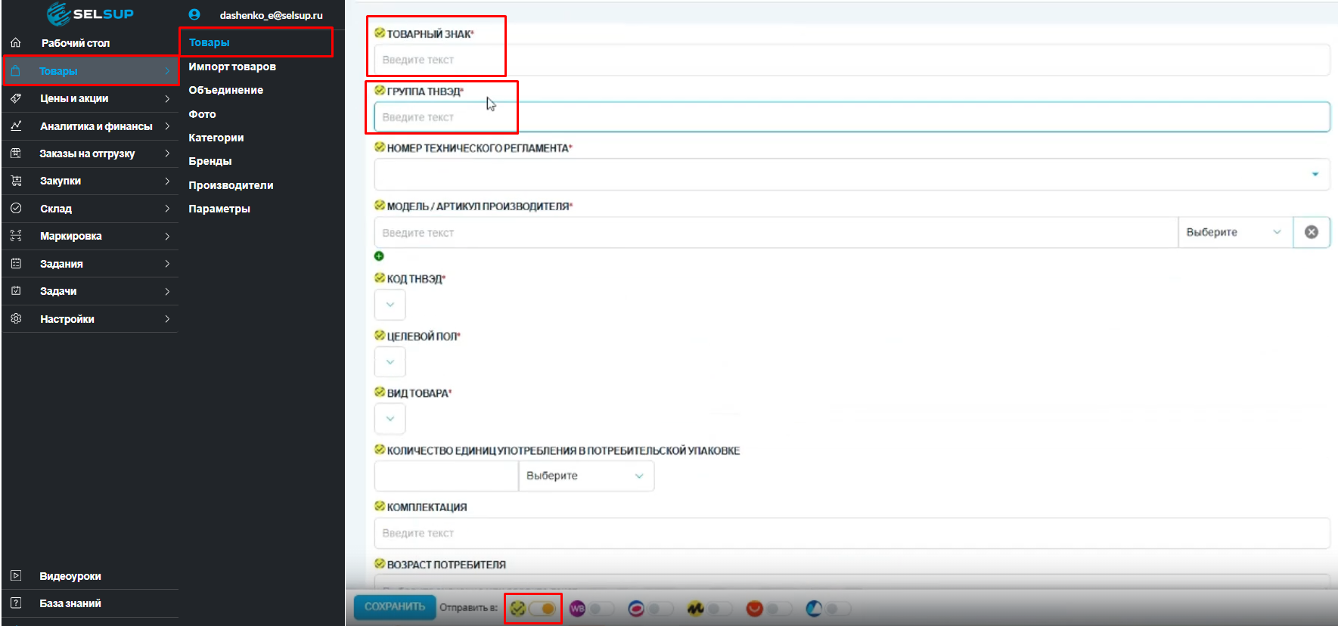Open the КОД ТНВЭД dropdown
Screen dimensions: 1338x626
pyautogui.click(x=390, y=305)
